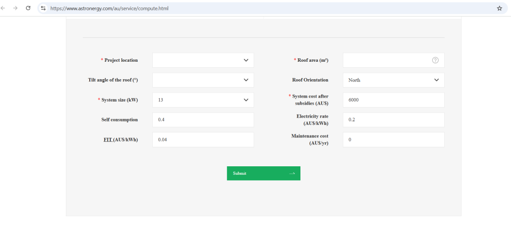The image size is (511, 230).
Task: Reload the page with refresh icon
Action: point(28,8)
